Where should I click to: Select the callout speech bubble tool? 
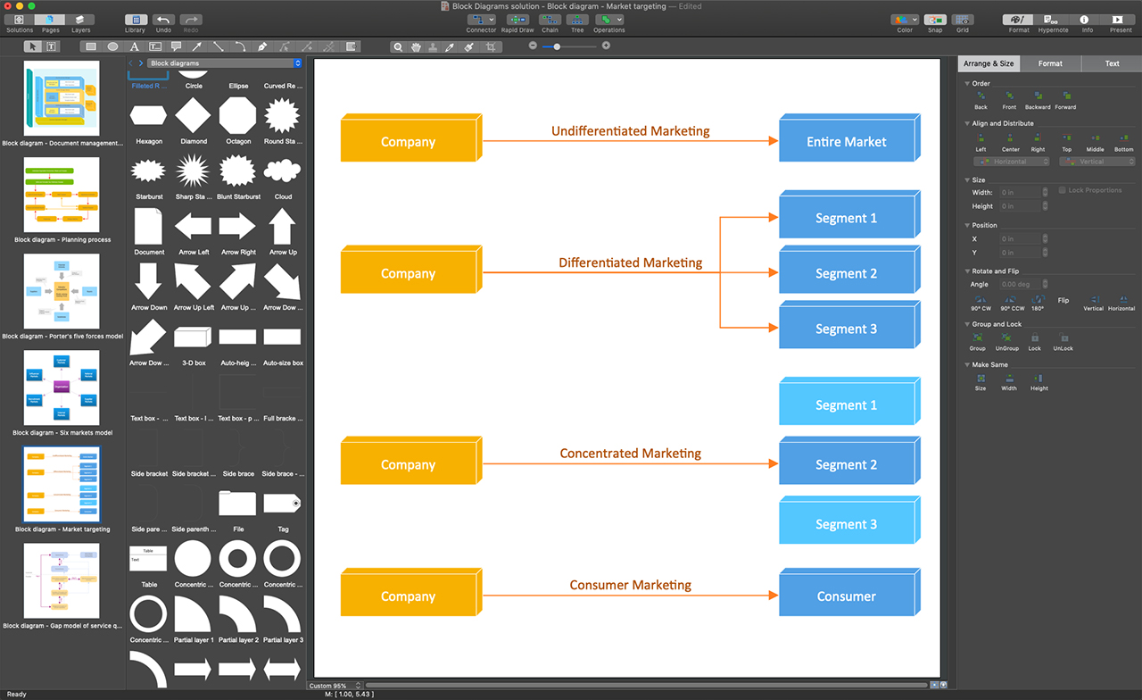click(x=177, y=46)
